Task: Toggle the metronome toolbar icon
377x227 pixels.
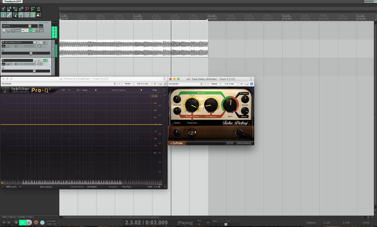Action: click(39, 9)
